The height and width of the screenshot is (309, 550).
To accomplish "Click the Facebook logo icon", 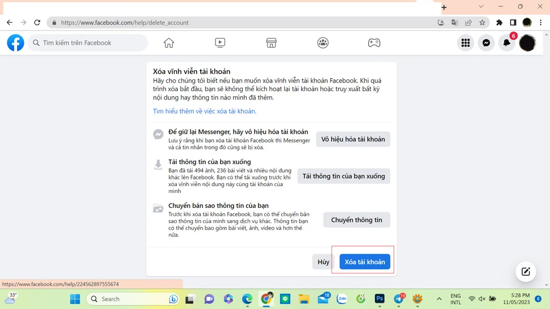I will (x=15, y=42).
